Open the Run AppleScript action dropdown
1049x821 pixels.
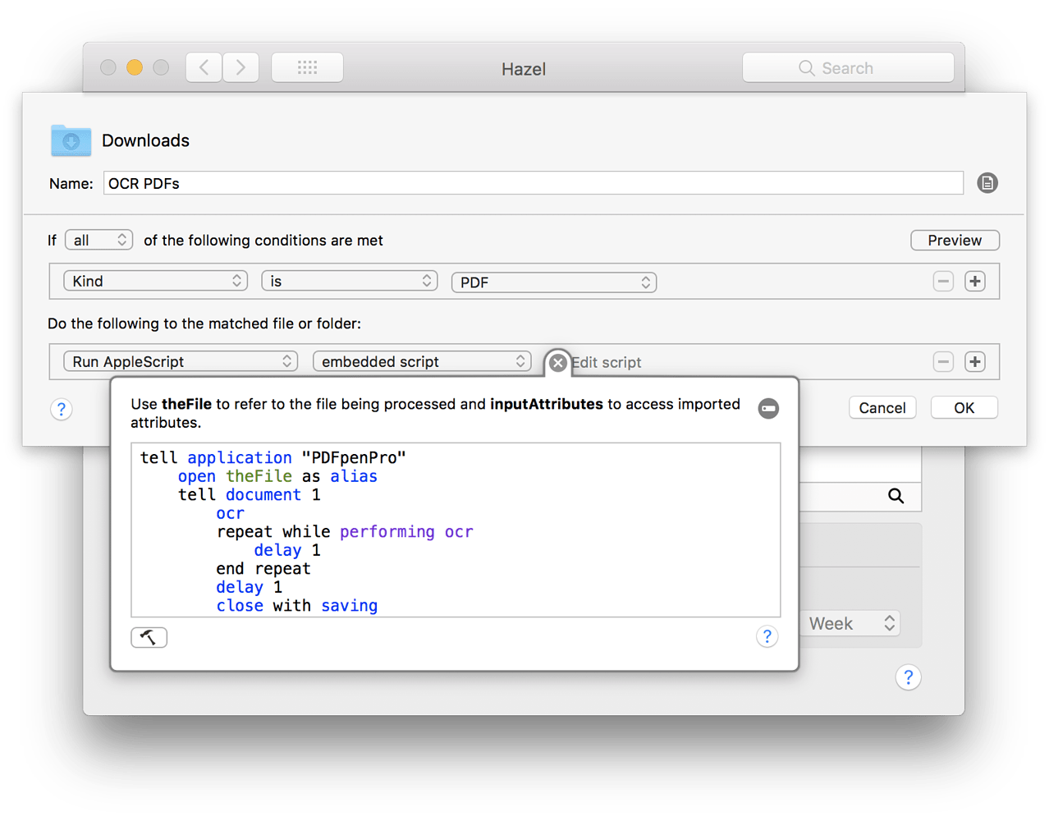click(x=180, y=362)
